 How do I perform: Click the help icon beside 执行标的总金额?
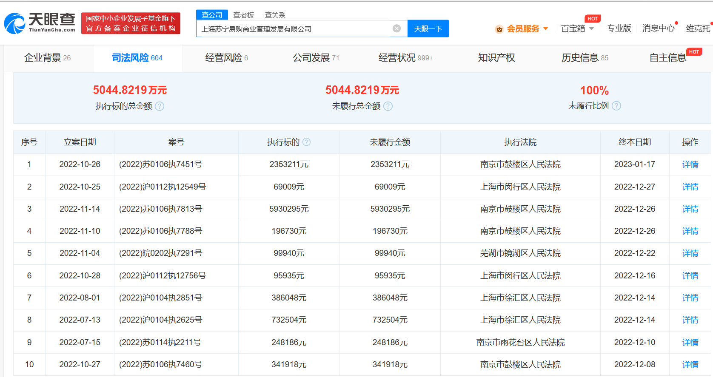(x=160, y=106)
